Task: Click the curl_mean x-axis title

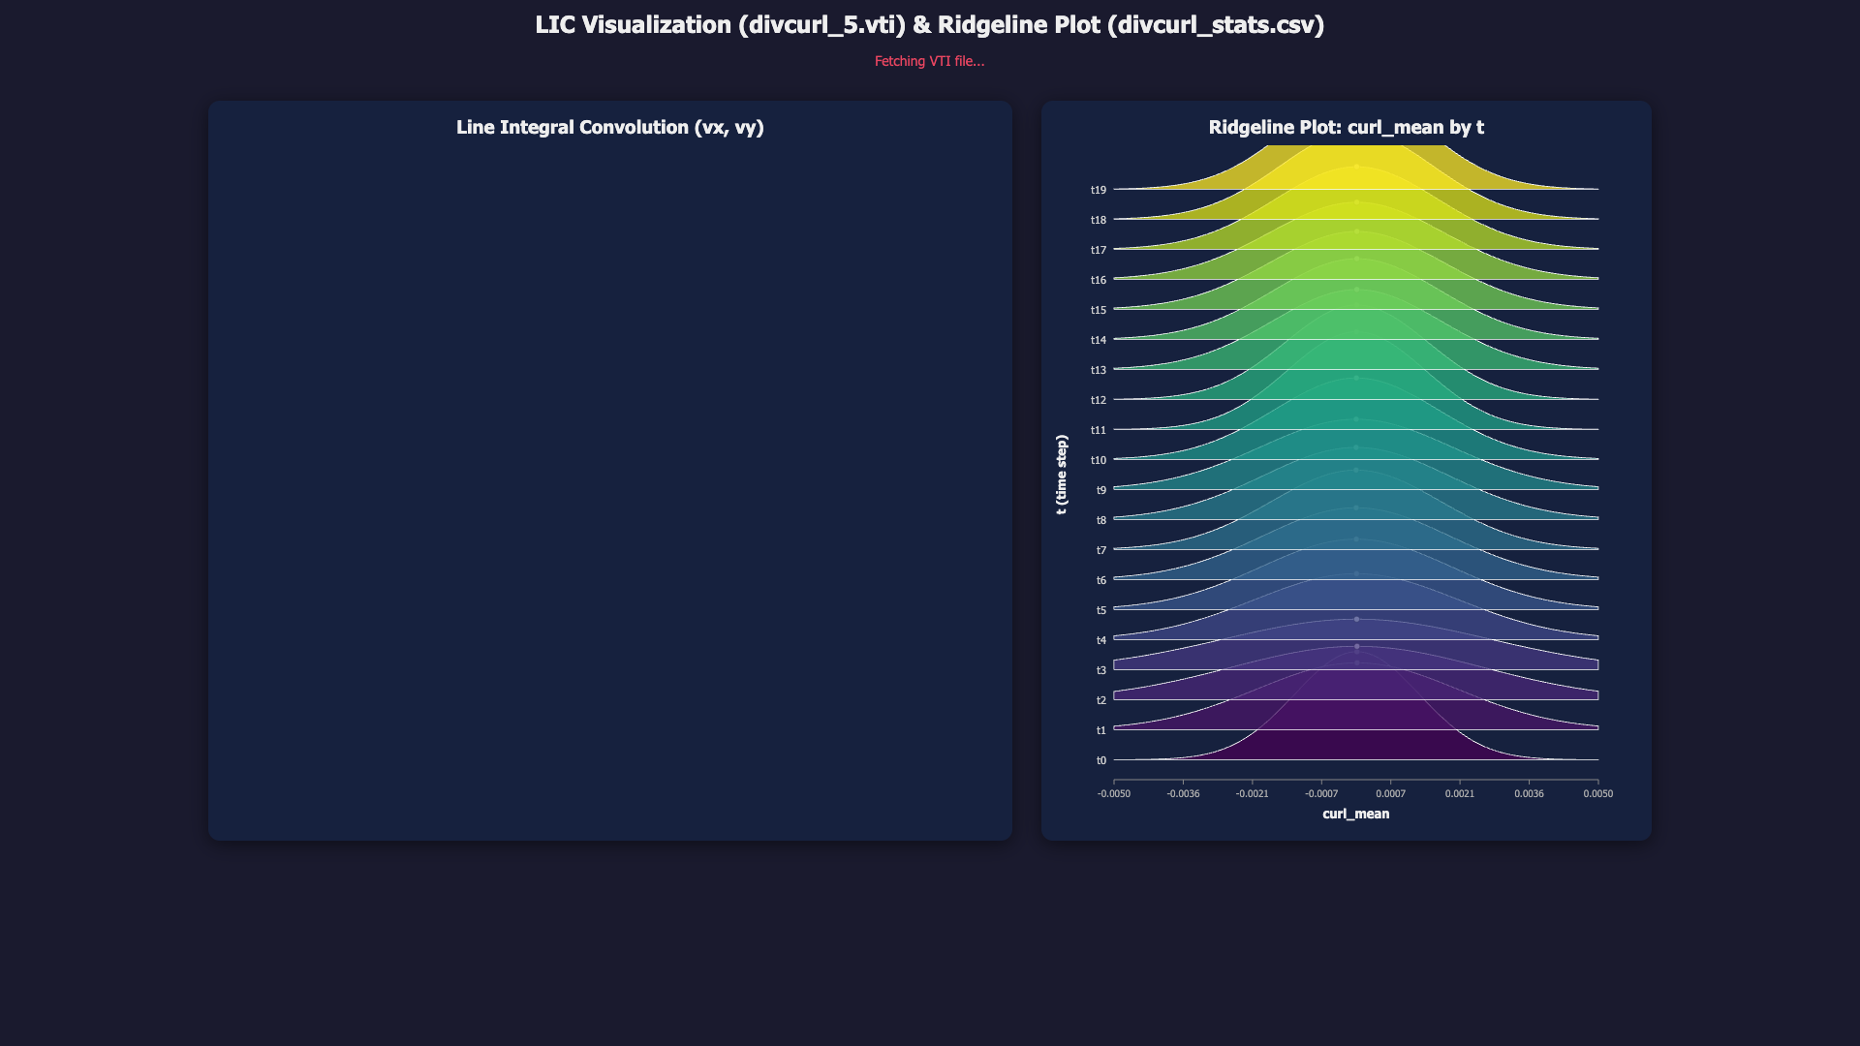Action: (x=1356, y=814)
